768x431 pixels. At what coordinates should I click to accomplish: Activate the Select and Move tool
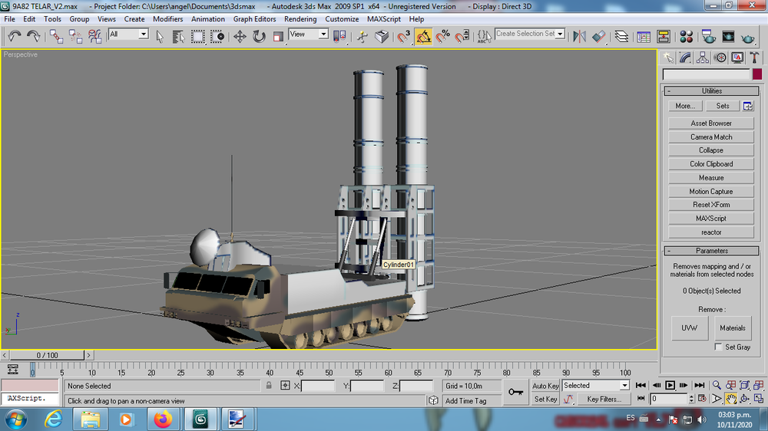240,37
